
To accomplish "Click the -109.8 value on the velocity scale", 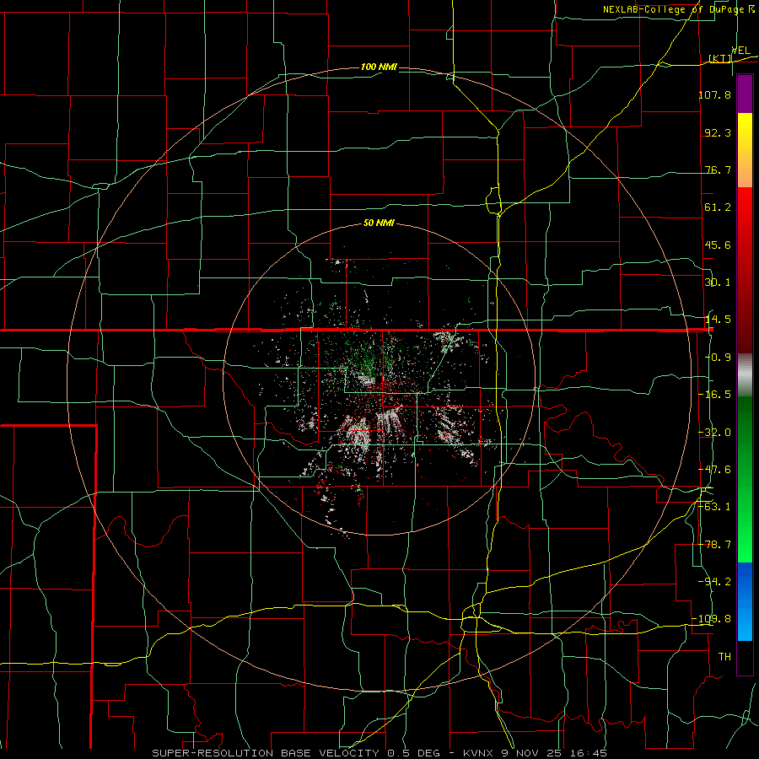I will (712, 619).
